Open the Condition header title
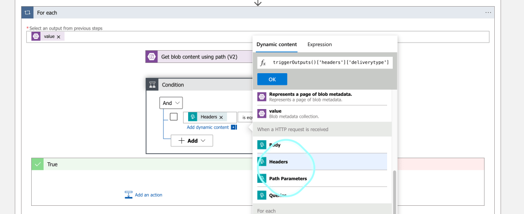This screenshot has width=524, height=214. pos(173,85)
